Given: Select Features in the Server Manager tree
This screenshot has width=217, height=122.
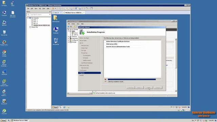Looking at the screenshot, I should click(x=74, y=37).
